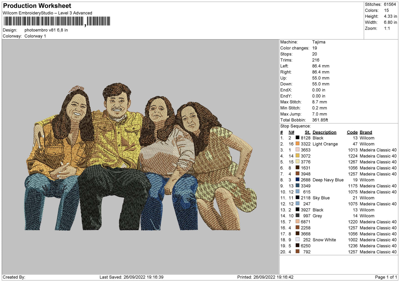Click the 'Brand' column header
Image resolution: width=400 pixels, height=282 pixels.
[366, 132]
